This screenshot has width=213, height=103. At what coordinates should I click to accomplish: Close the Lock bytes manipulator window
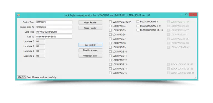193,14
